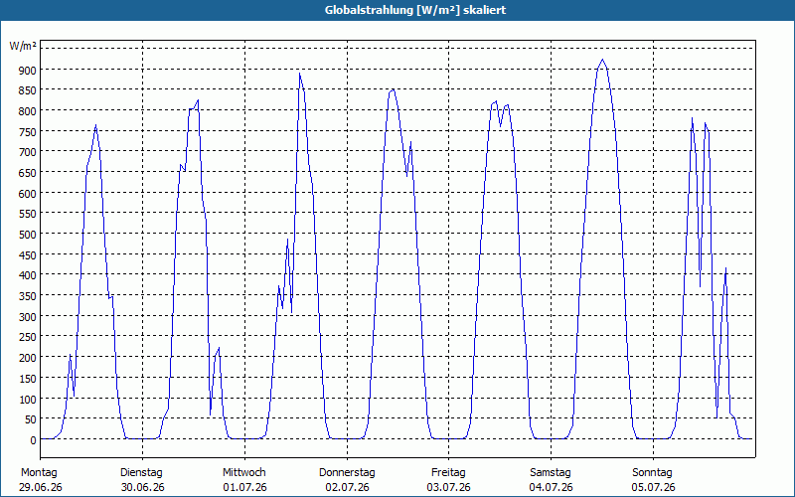Click the 'W/m²' axis unit label
The image size is (795, 497).
[x=23, y=46]
